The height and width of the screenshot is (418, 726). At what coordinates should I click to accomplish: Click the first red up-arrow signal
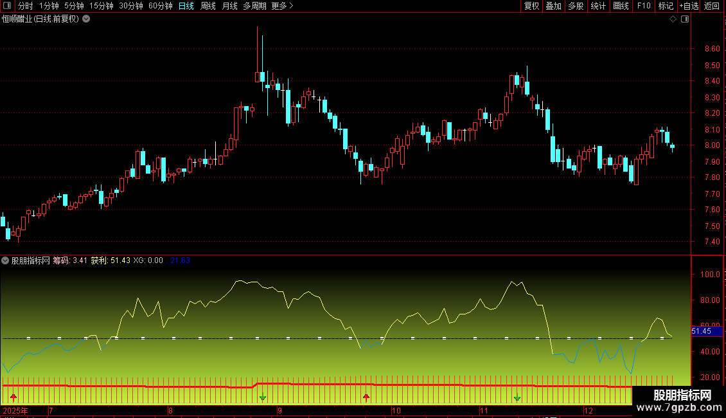tap(13, 397)
